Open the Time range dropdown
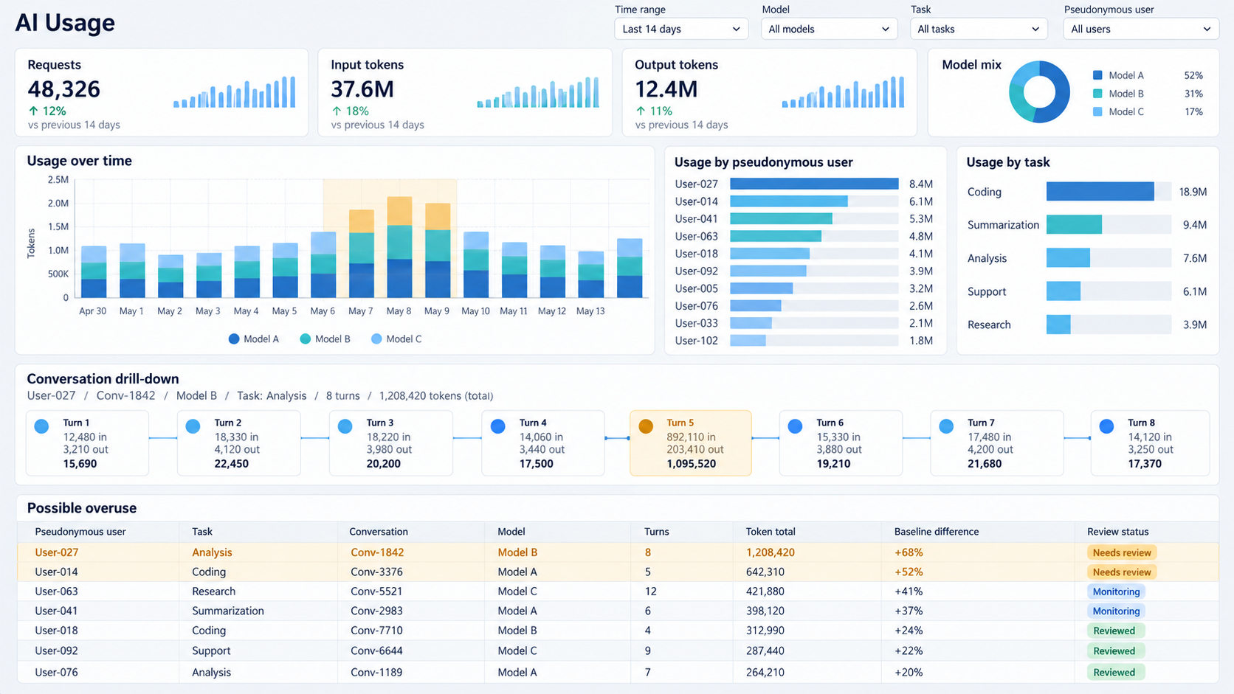The width and height of the screenshot is (1234, 694). pos(680,29)
